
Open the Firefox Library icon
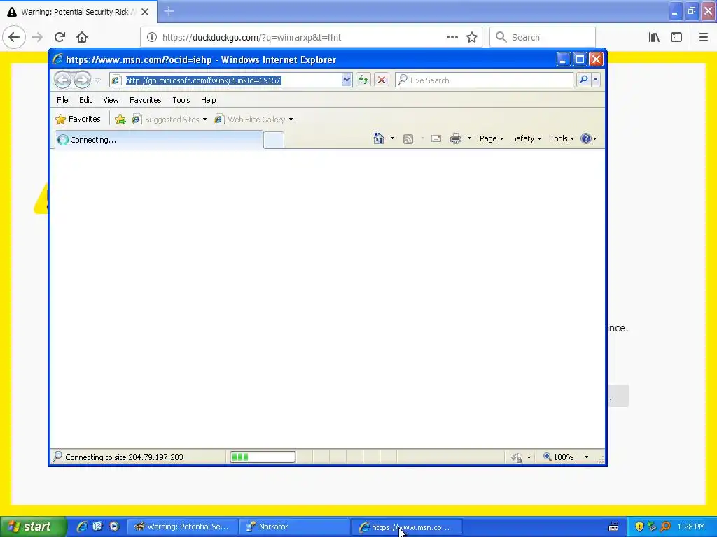click(x=655, y=37)
